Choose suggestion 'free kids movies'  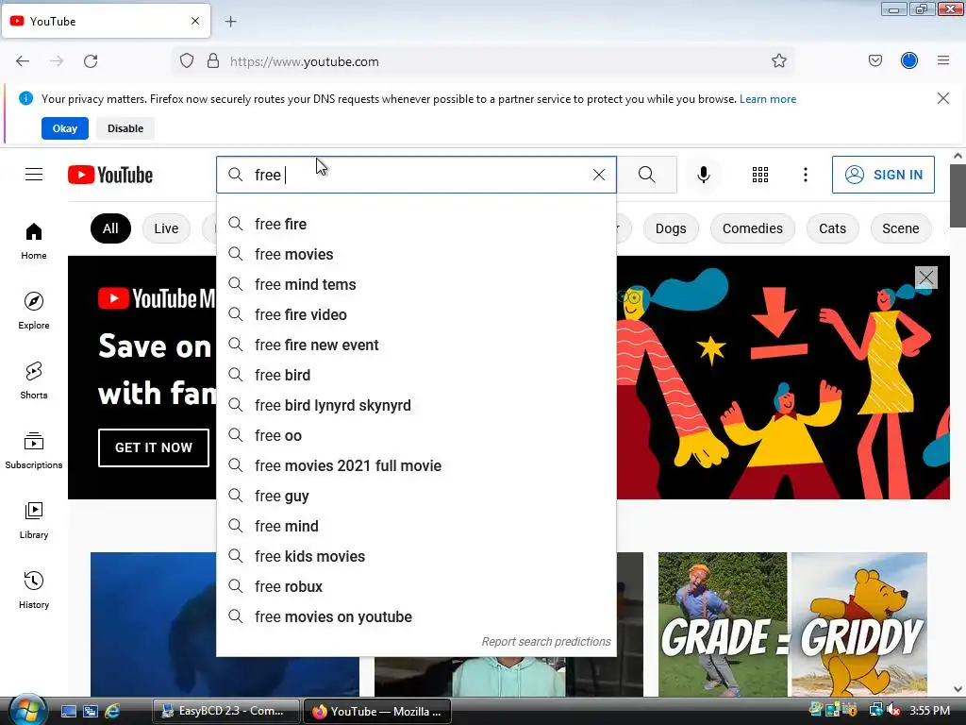coord(416,556)
